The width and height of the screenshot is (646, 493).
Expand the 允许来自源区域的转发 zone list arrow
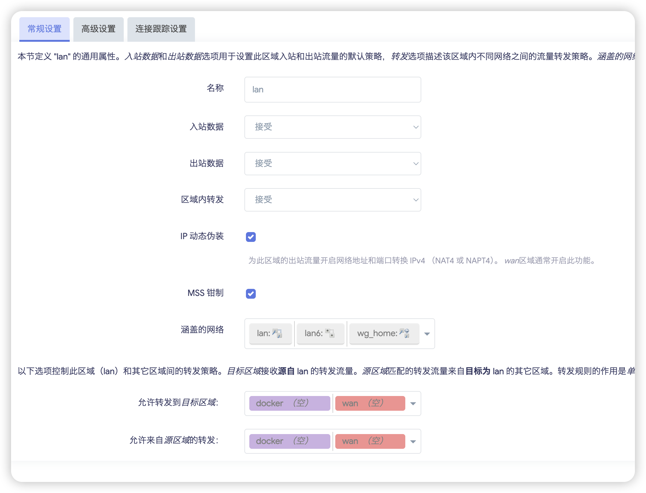[413, 441]
